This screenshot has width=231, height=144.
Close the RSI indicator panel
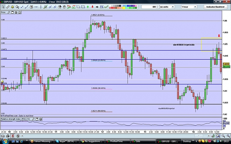pos(41,119)
